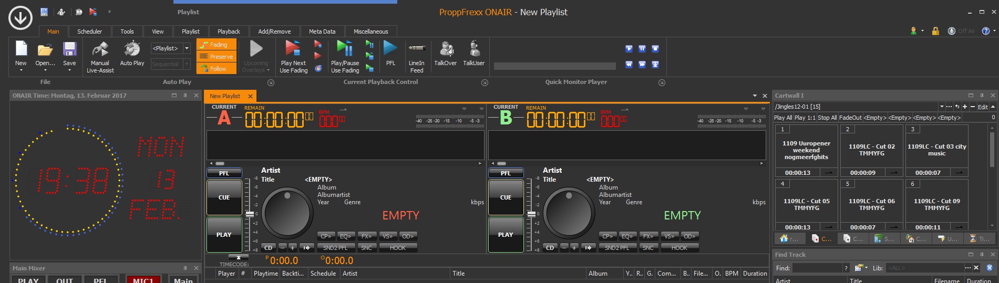This screenshot has height=283, width=999.
Task: Toggle the Follow option
Action: (217, 69)
